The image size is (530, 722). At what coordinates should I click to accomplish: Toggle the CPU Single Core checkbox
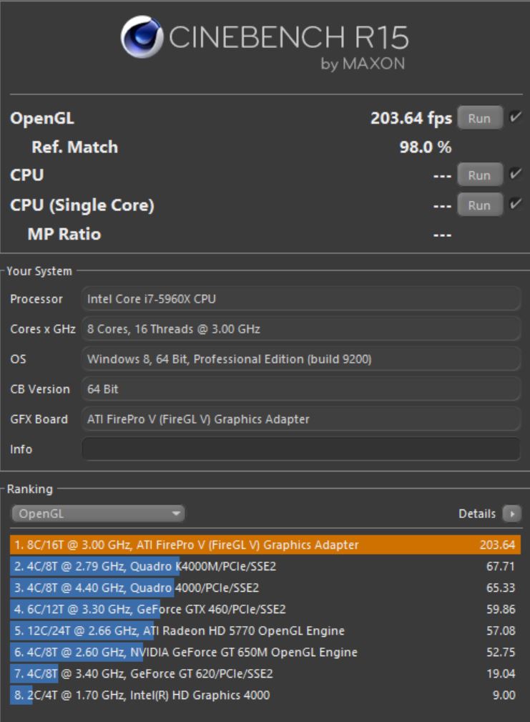515,205
